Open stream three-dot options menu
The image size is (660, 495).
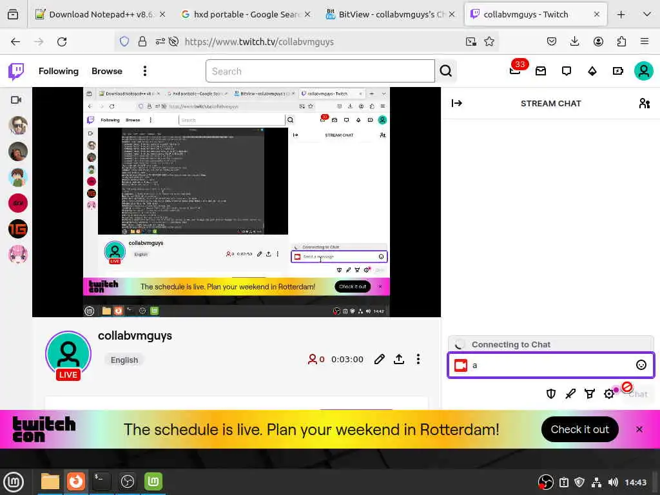pos(418,359)
